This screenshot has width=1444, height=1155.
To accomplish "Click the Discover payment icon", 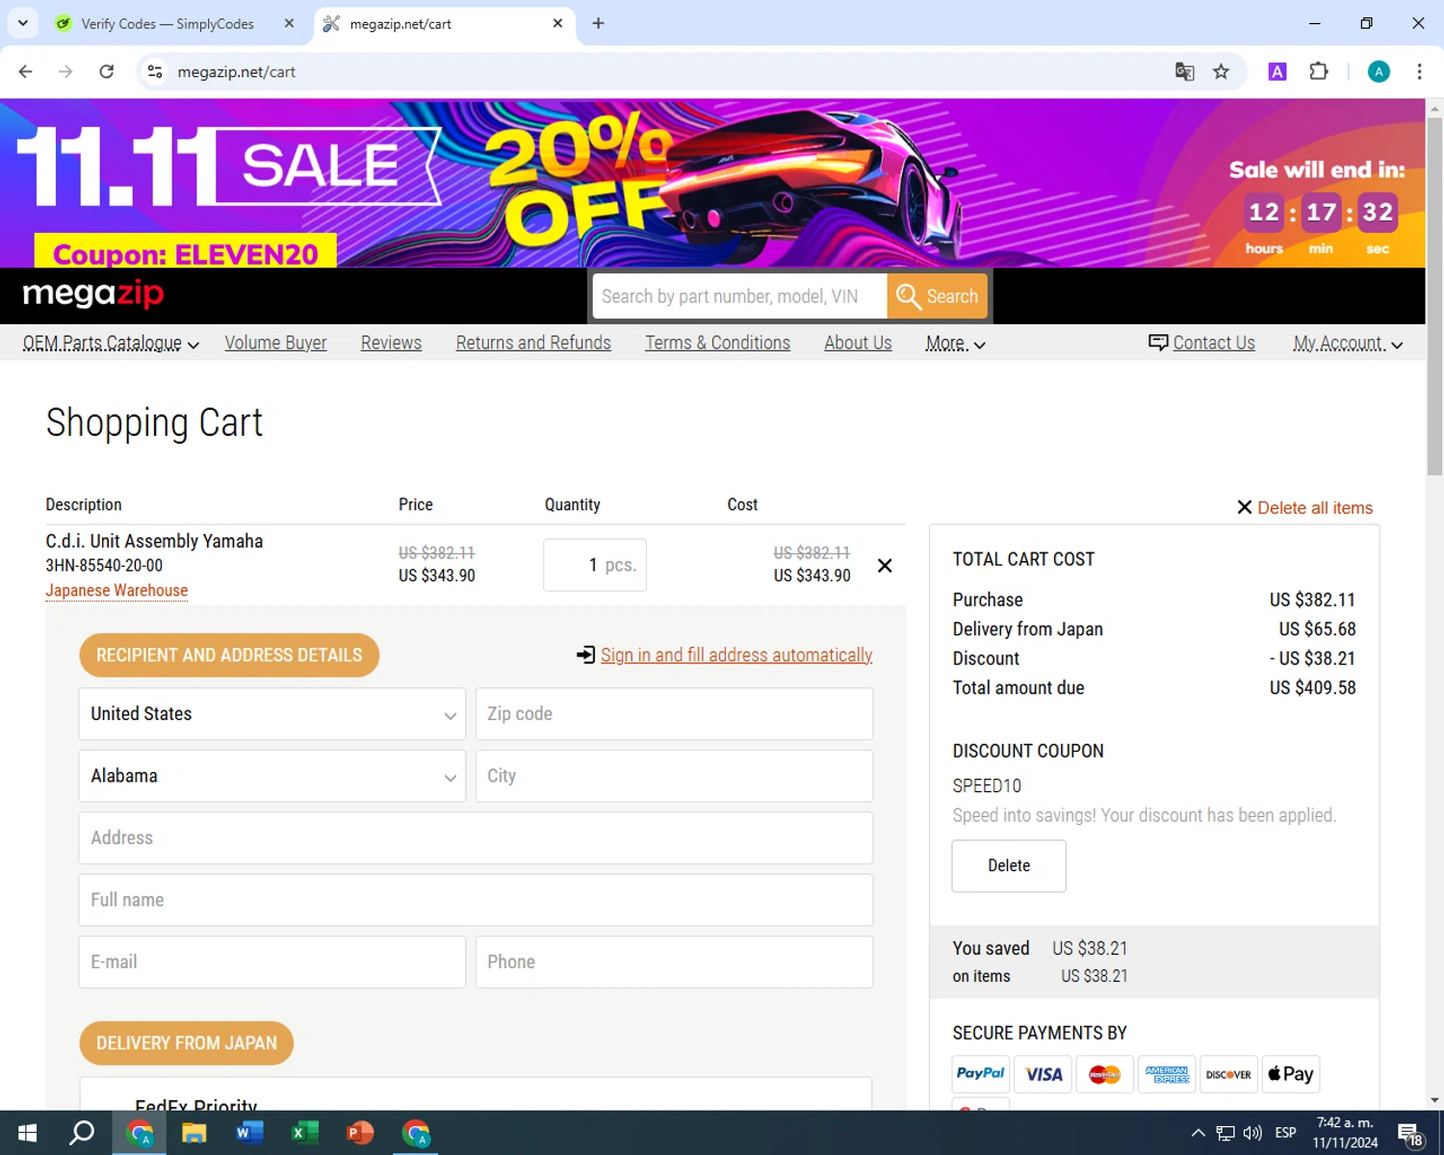I will click(x=1228, y=1073).
